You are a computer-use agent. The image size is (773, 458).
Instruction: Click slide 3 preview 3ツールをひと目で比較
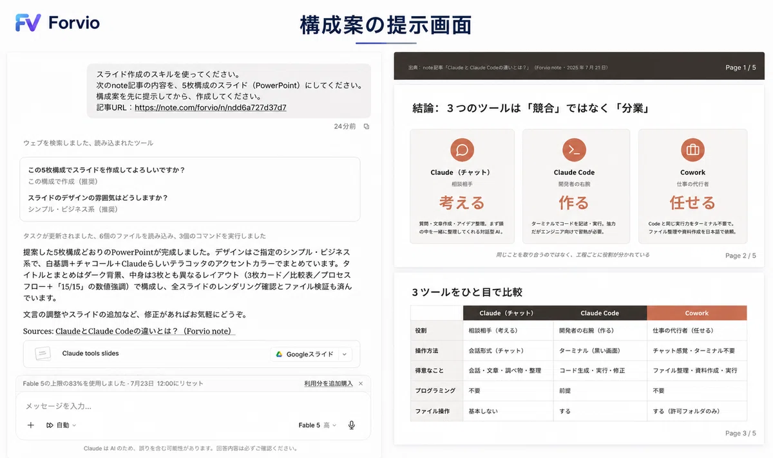[x=579, y=358]
